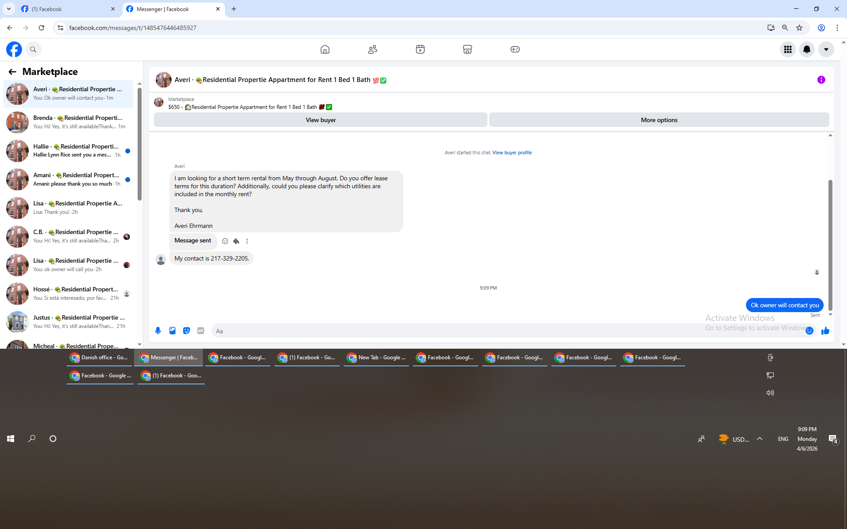The width and height of the screenshot is (847, 529).
Task: Click the address bar URL
Action: pyautogui.click(x=133, y=28)
